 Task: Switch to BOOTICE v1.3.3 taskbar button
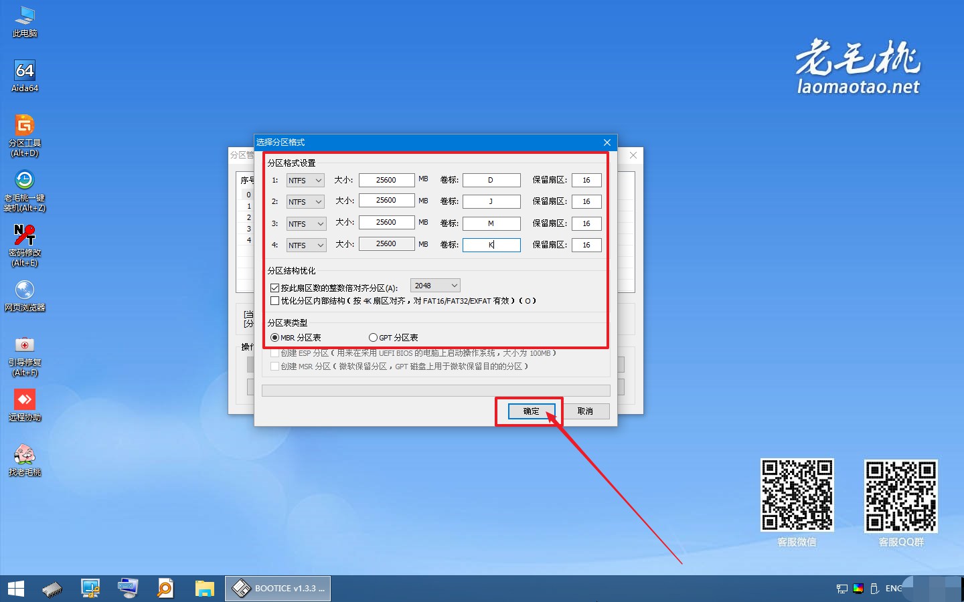278,589
